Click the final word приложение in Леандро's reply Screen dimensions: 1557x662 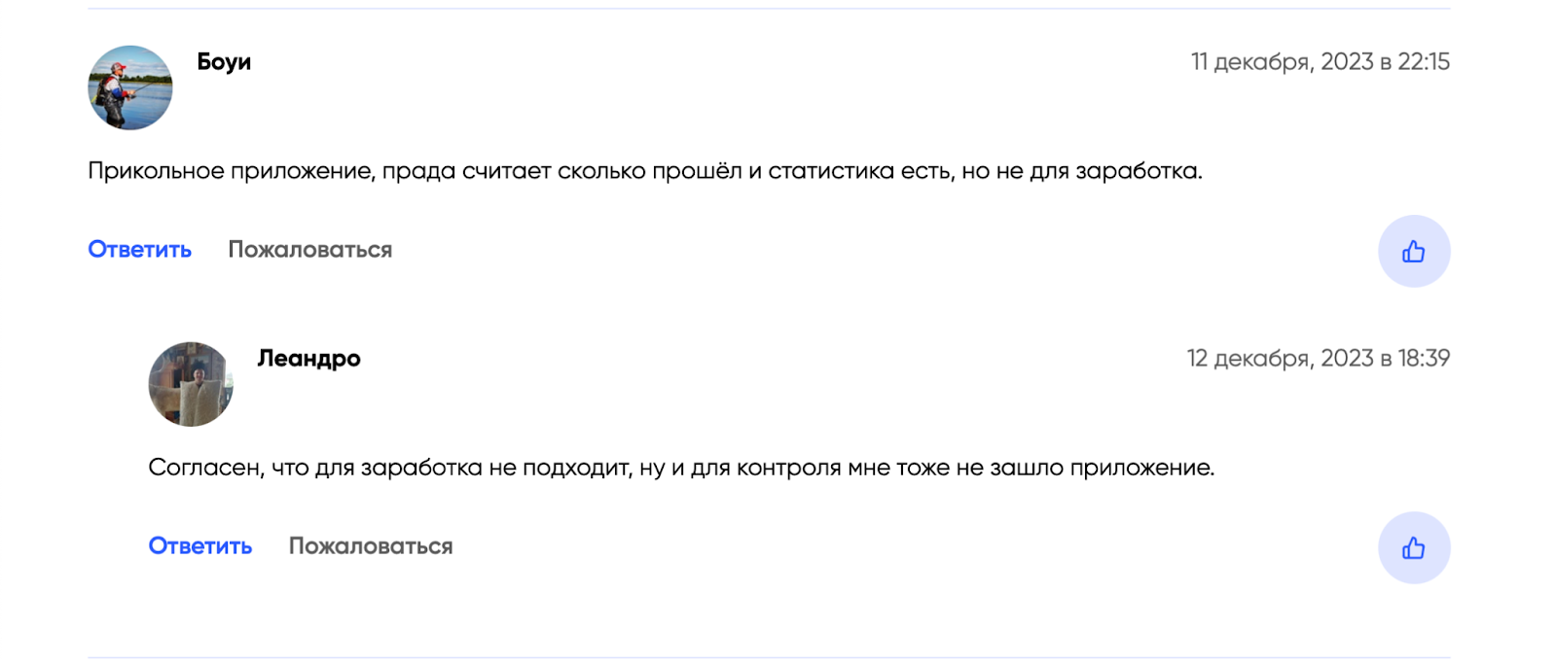[x=1142, y=469]
